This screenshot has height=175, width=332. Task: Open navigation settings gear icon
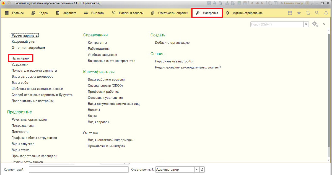(x=315, y=24)
